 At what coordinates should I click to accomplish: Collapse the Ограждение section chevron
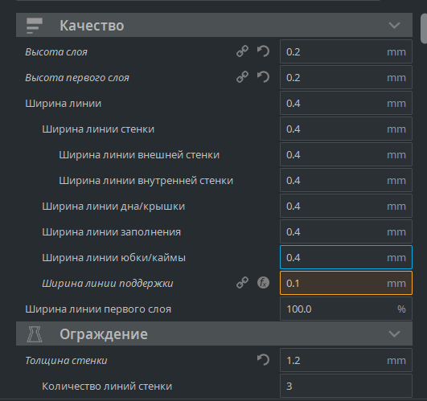tap(394, 334)
